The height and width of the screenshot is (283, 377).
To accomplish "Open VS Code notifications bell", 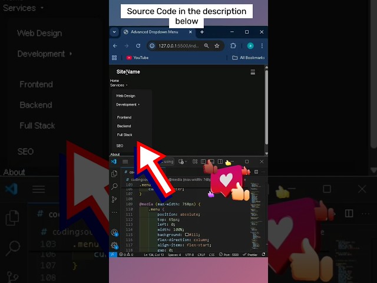I will click(x=263, y=254).
